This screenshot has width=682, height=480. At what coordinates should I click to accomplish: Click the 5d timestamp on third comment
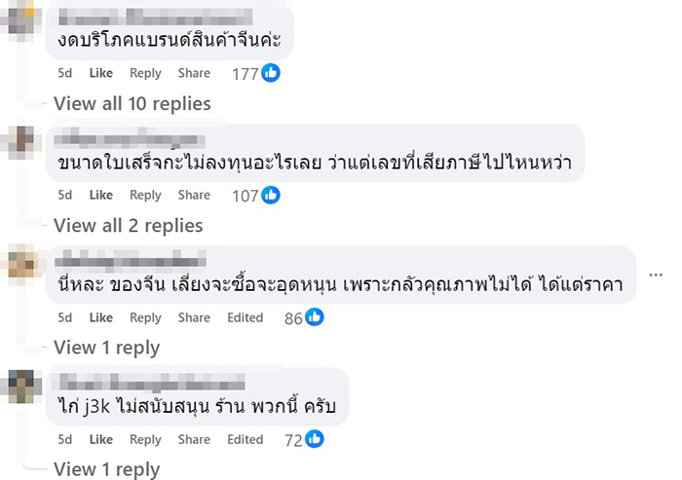coord(65,317)
